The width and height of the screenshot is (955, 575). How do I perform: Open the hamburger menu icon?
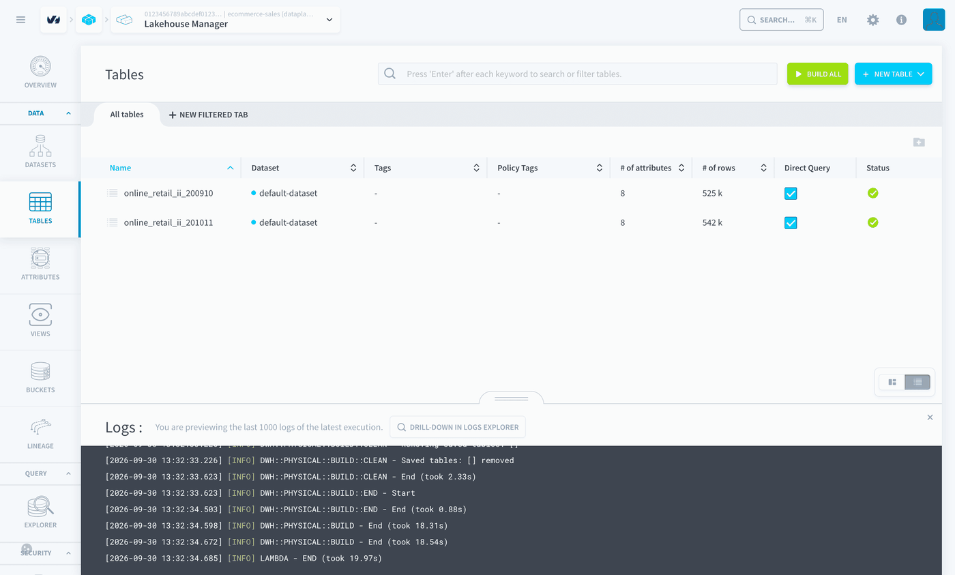pos(20,20)
